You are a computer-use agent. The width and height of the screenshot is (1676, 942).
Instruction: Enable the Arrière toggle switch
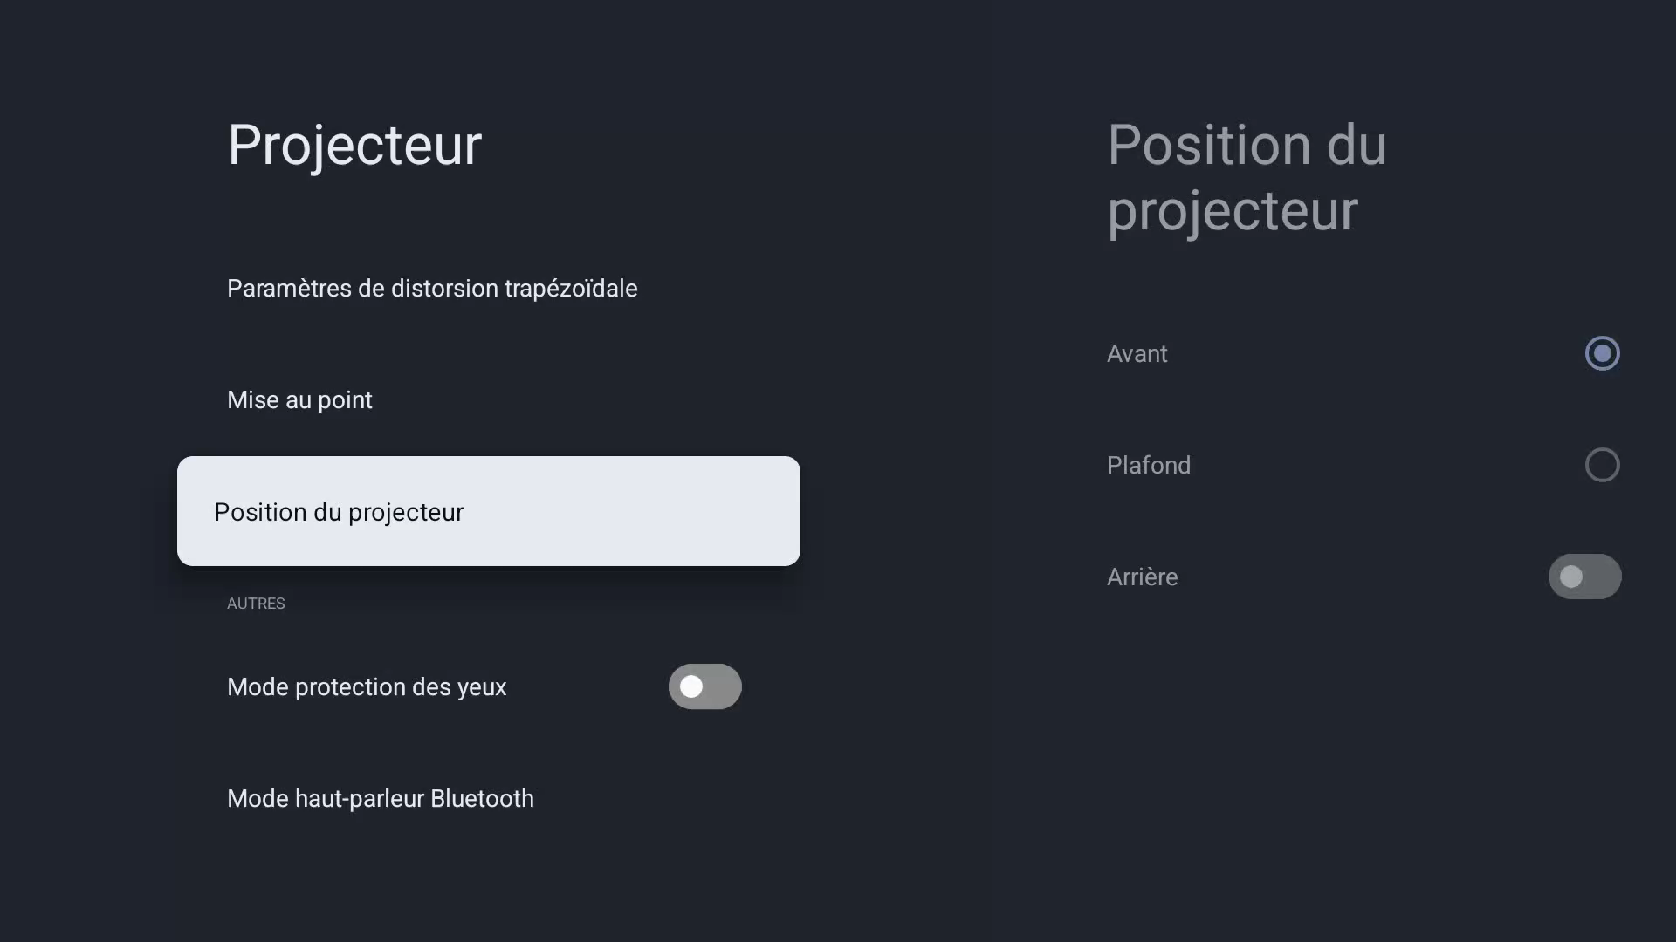click(1584, 577)
